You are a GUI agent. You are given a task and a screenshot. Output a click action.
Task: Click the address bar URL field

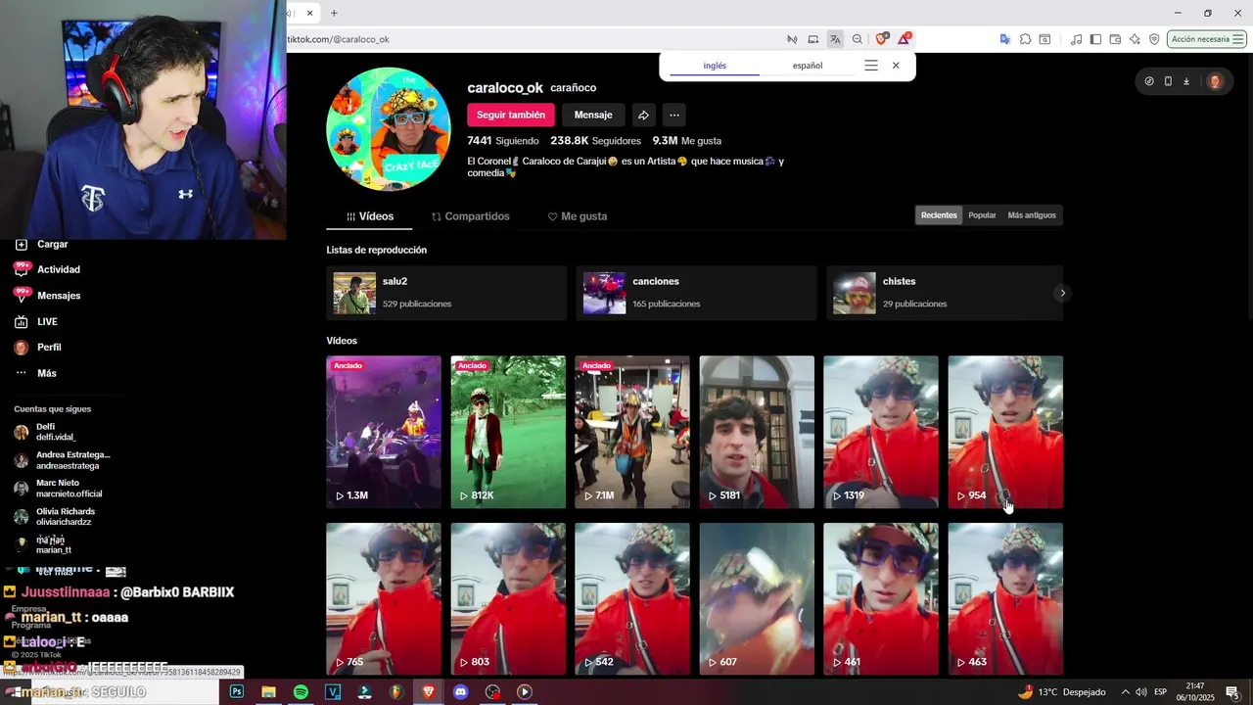534,39
